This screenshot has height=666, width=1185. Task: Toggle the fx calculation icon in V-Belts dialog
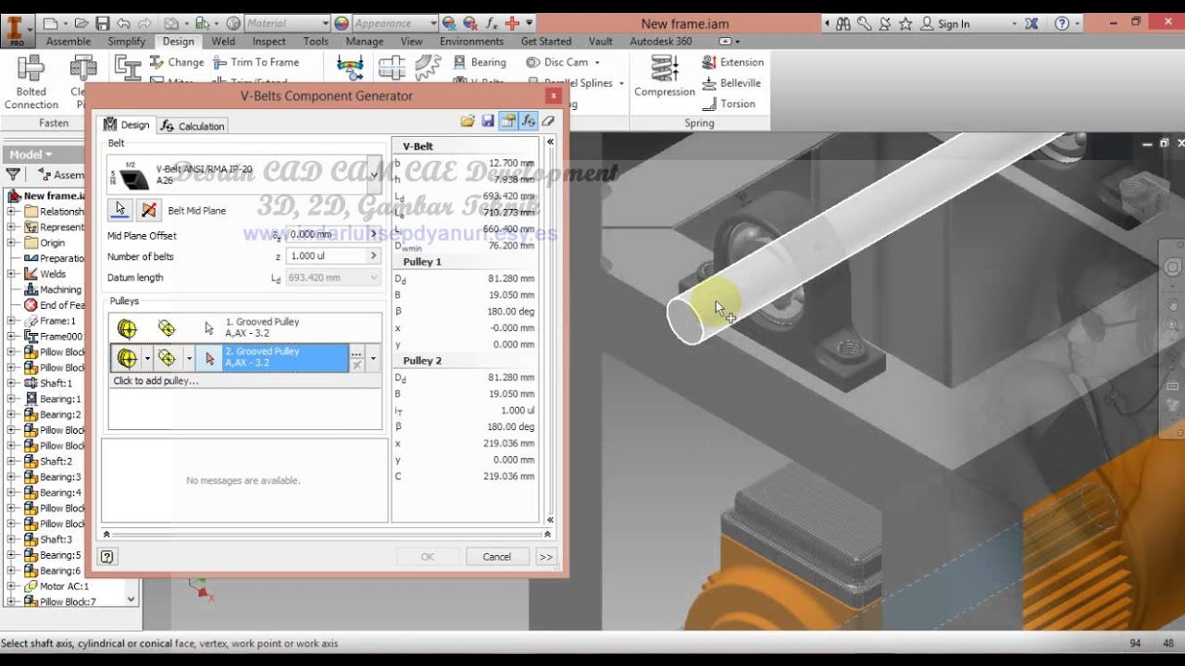528,121
